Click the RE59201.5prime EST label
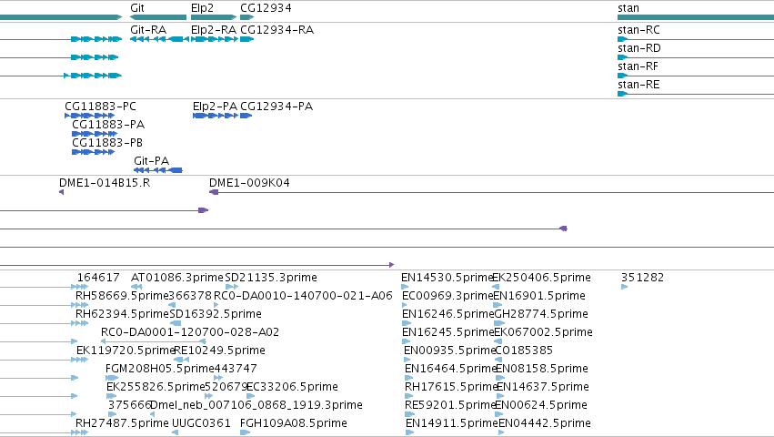The image size is (774, 437). [450, 405]
